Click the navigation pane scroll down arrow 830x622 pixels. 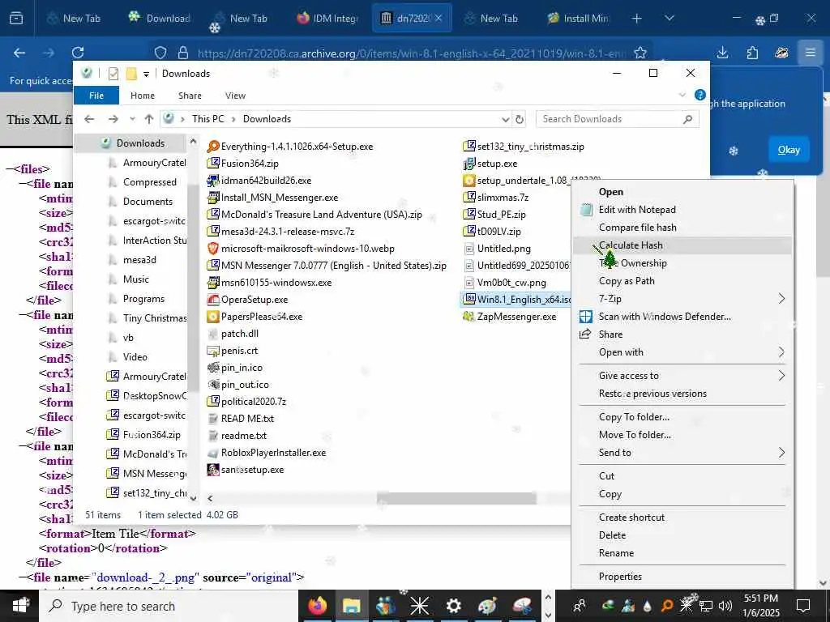click(193, 498)
